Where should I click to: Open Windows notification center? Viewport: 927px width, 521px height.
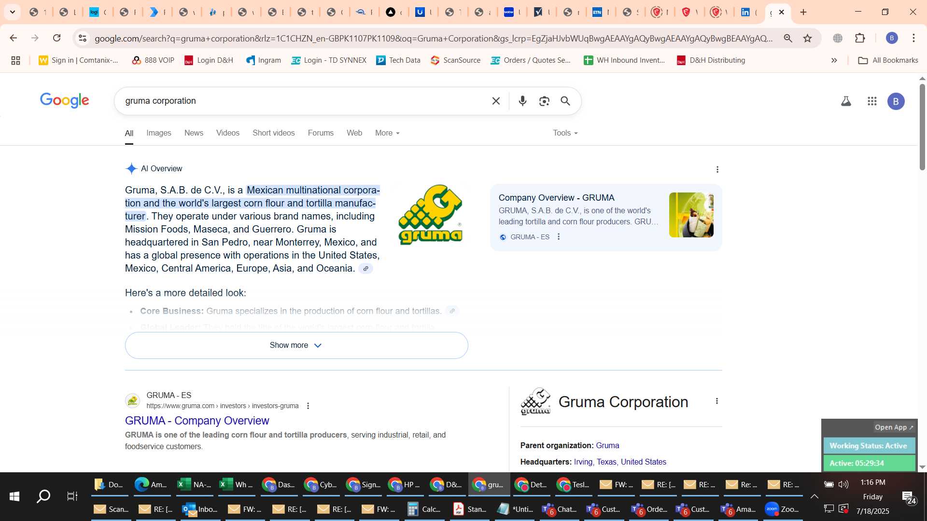click(x=909, y=497)
